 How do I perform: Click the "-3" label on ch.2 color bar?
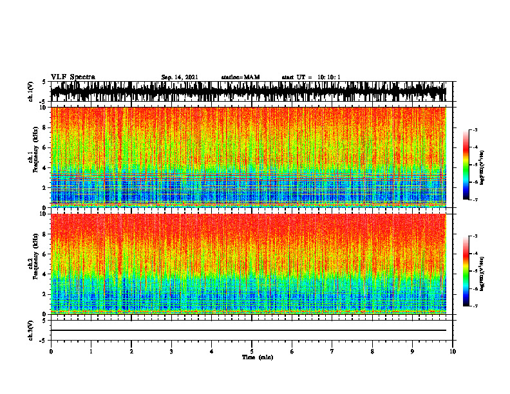tap(475, 236)
